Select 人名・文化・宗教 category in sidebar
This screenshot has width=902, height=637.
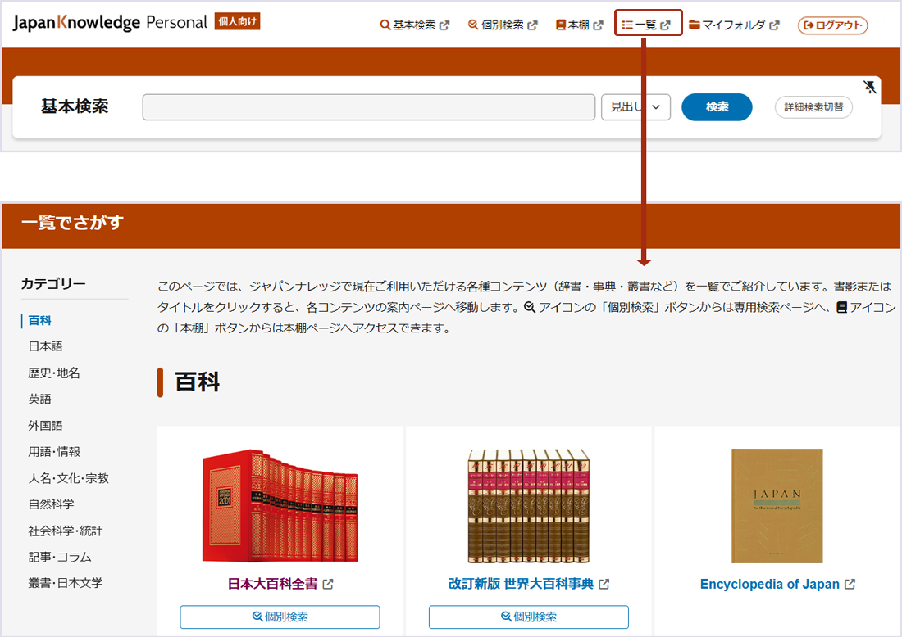click(68, 478)
